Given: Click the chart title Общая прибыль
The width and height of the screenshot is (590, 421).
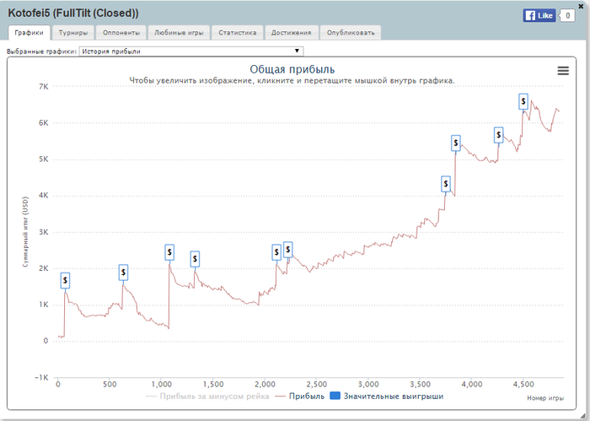Looking at the screenshot, I should point(292,69).
